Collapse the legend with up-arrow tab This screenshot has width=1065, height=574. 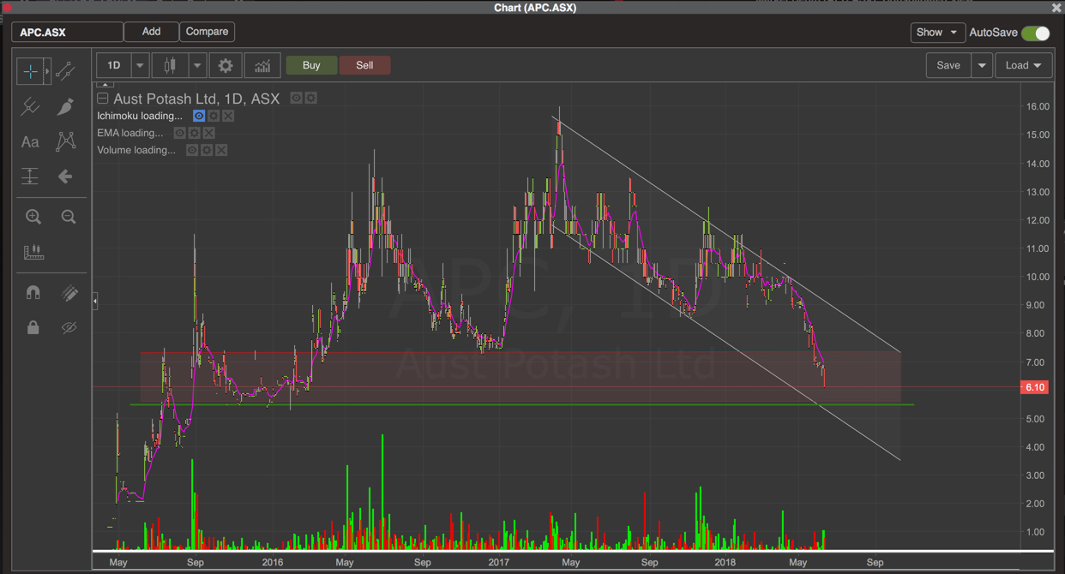click(x=105, y=85)
